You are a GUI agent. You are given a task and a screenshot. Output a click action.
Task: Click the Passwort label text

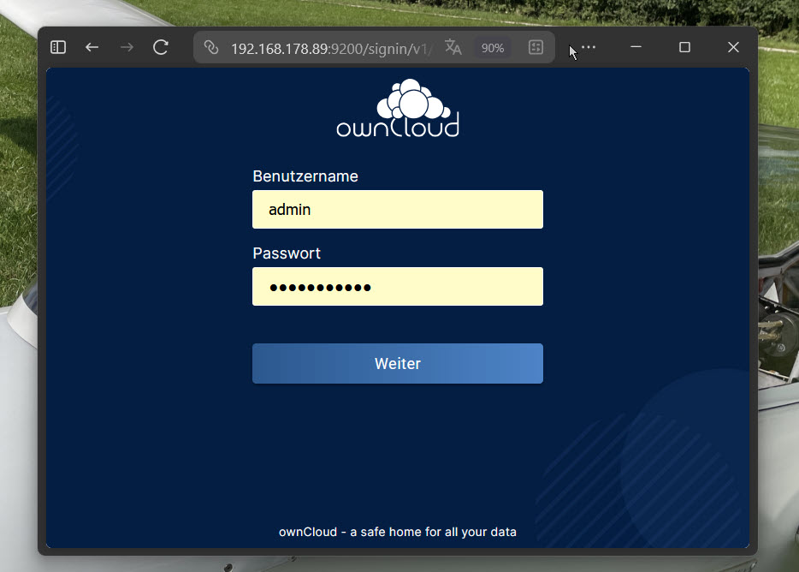click(287, 253)
